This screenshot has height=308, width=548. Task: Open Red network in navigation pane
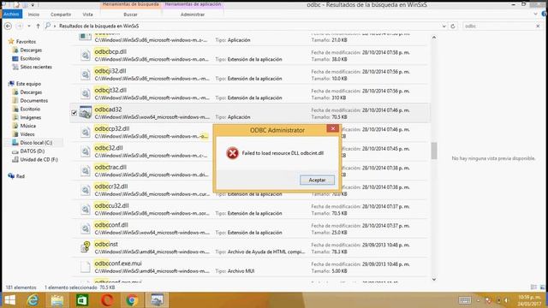[x=21, y=176]
